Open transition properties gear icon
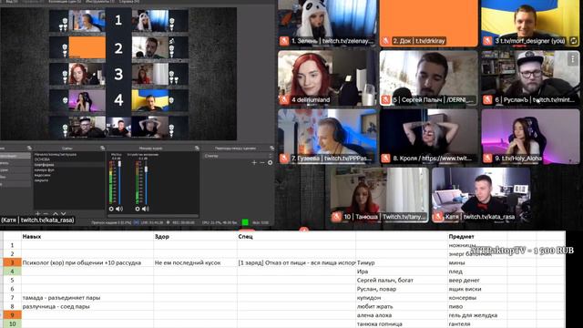The height and width of the screenshot is (328, 583). [270, 162]
